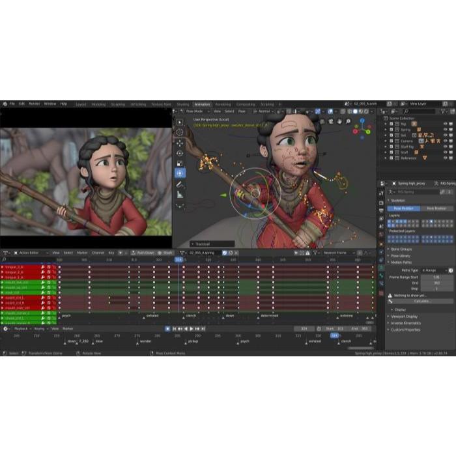The width and height of the screenshot is (456, 456).
Task: Click the Calculate motion paths button
Action: [421, 301]
